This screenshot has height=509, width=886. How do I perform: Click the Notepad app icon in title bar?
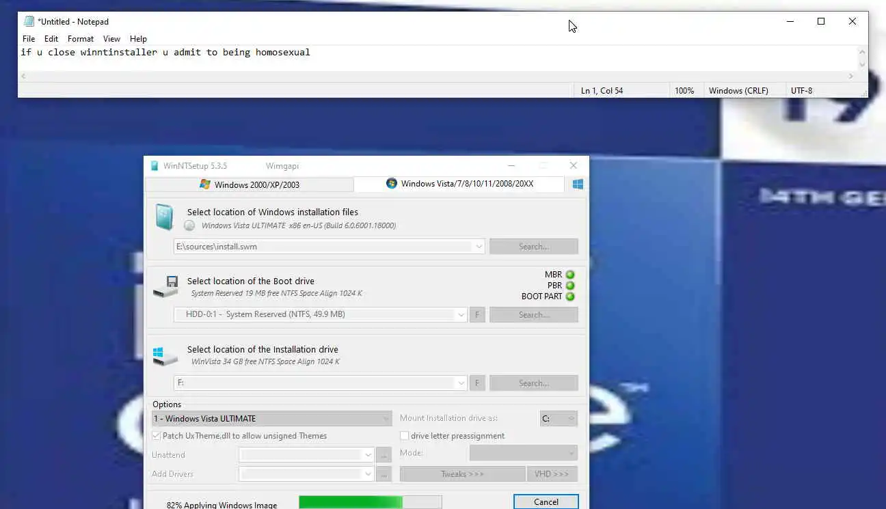coord(29,21)
